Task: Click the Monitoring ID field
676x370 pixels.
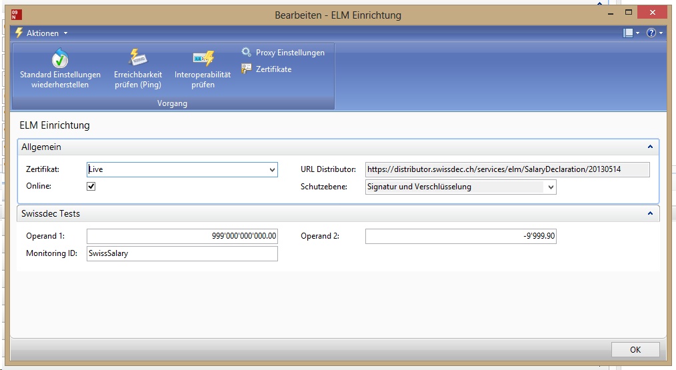Action: 182,253
